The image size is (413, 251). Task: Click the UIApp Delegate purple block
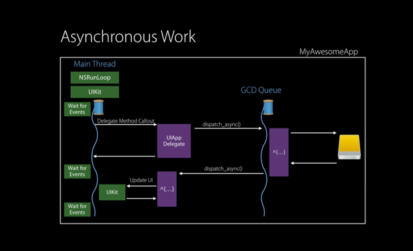[174, 141]
